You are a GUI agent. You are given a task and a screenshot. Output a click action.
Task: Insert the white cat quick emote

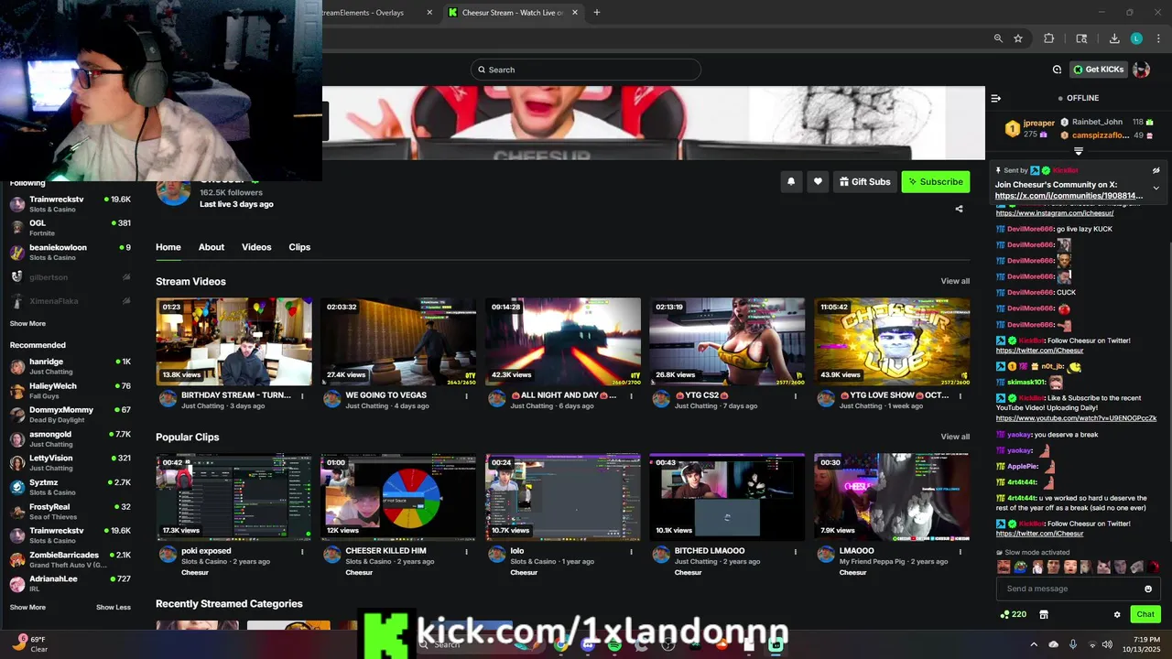(x=1103, y=567)
